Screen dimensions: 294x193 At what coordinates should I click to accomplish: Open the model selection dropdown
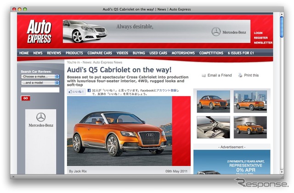(x=40, y=83)
